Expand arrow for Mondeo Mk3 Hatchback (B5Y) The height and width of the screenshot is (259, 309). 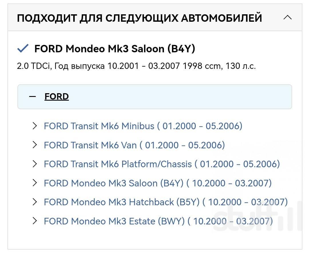(35, 202)
